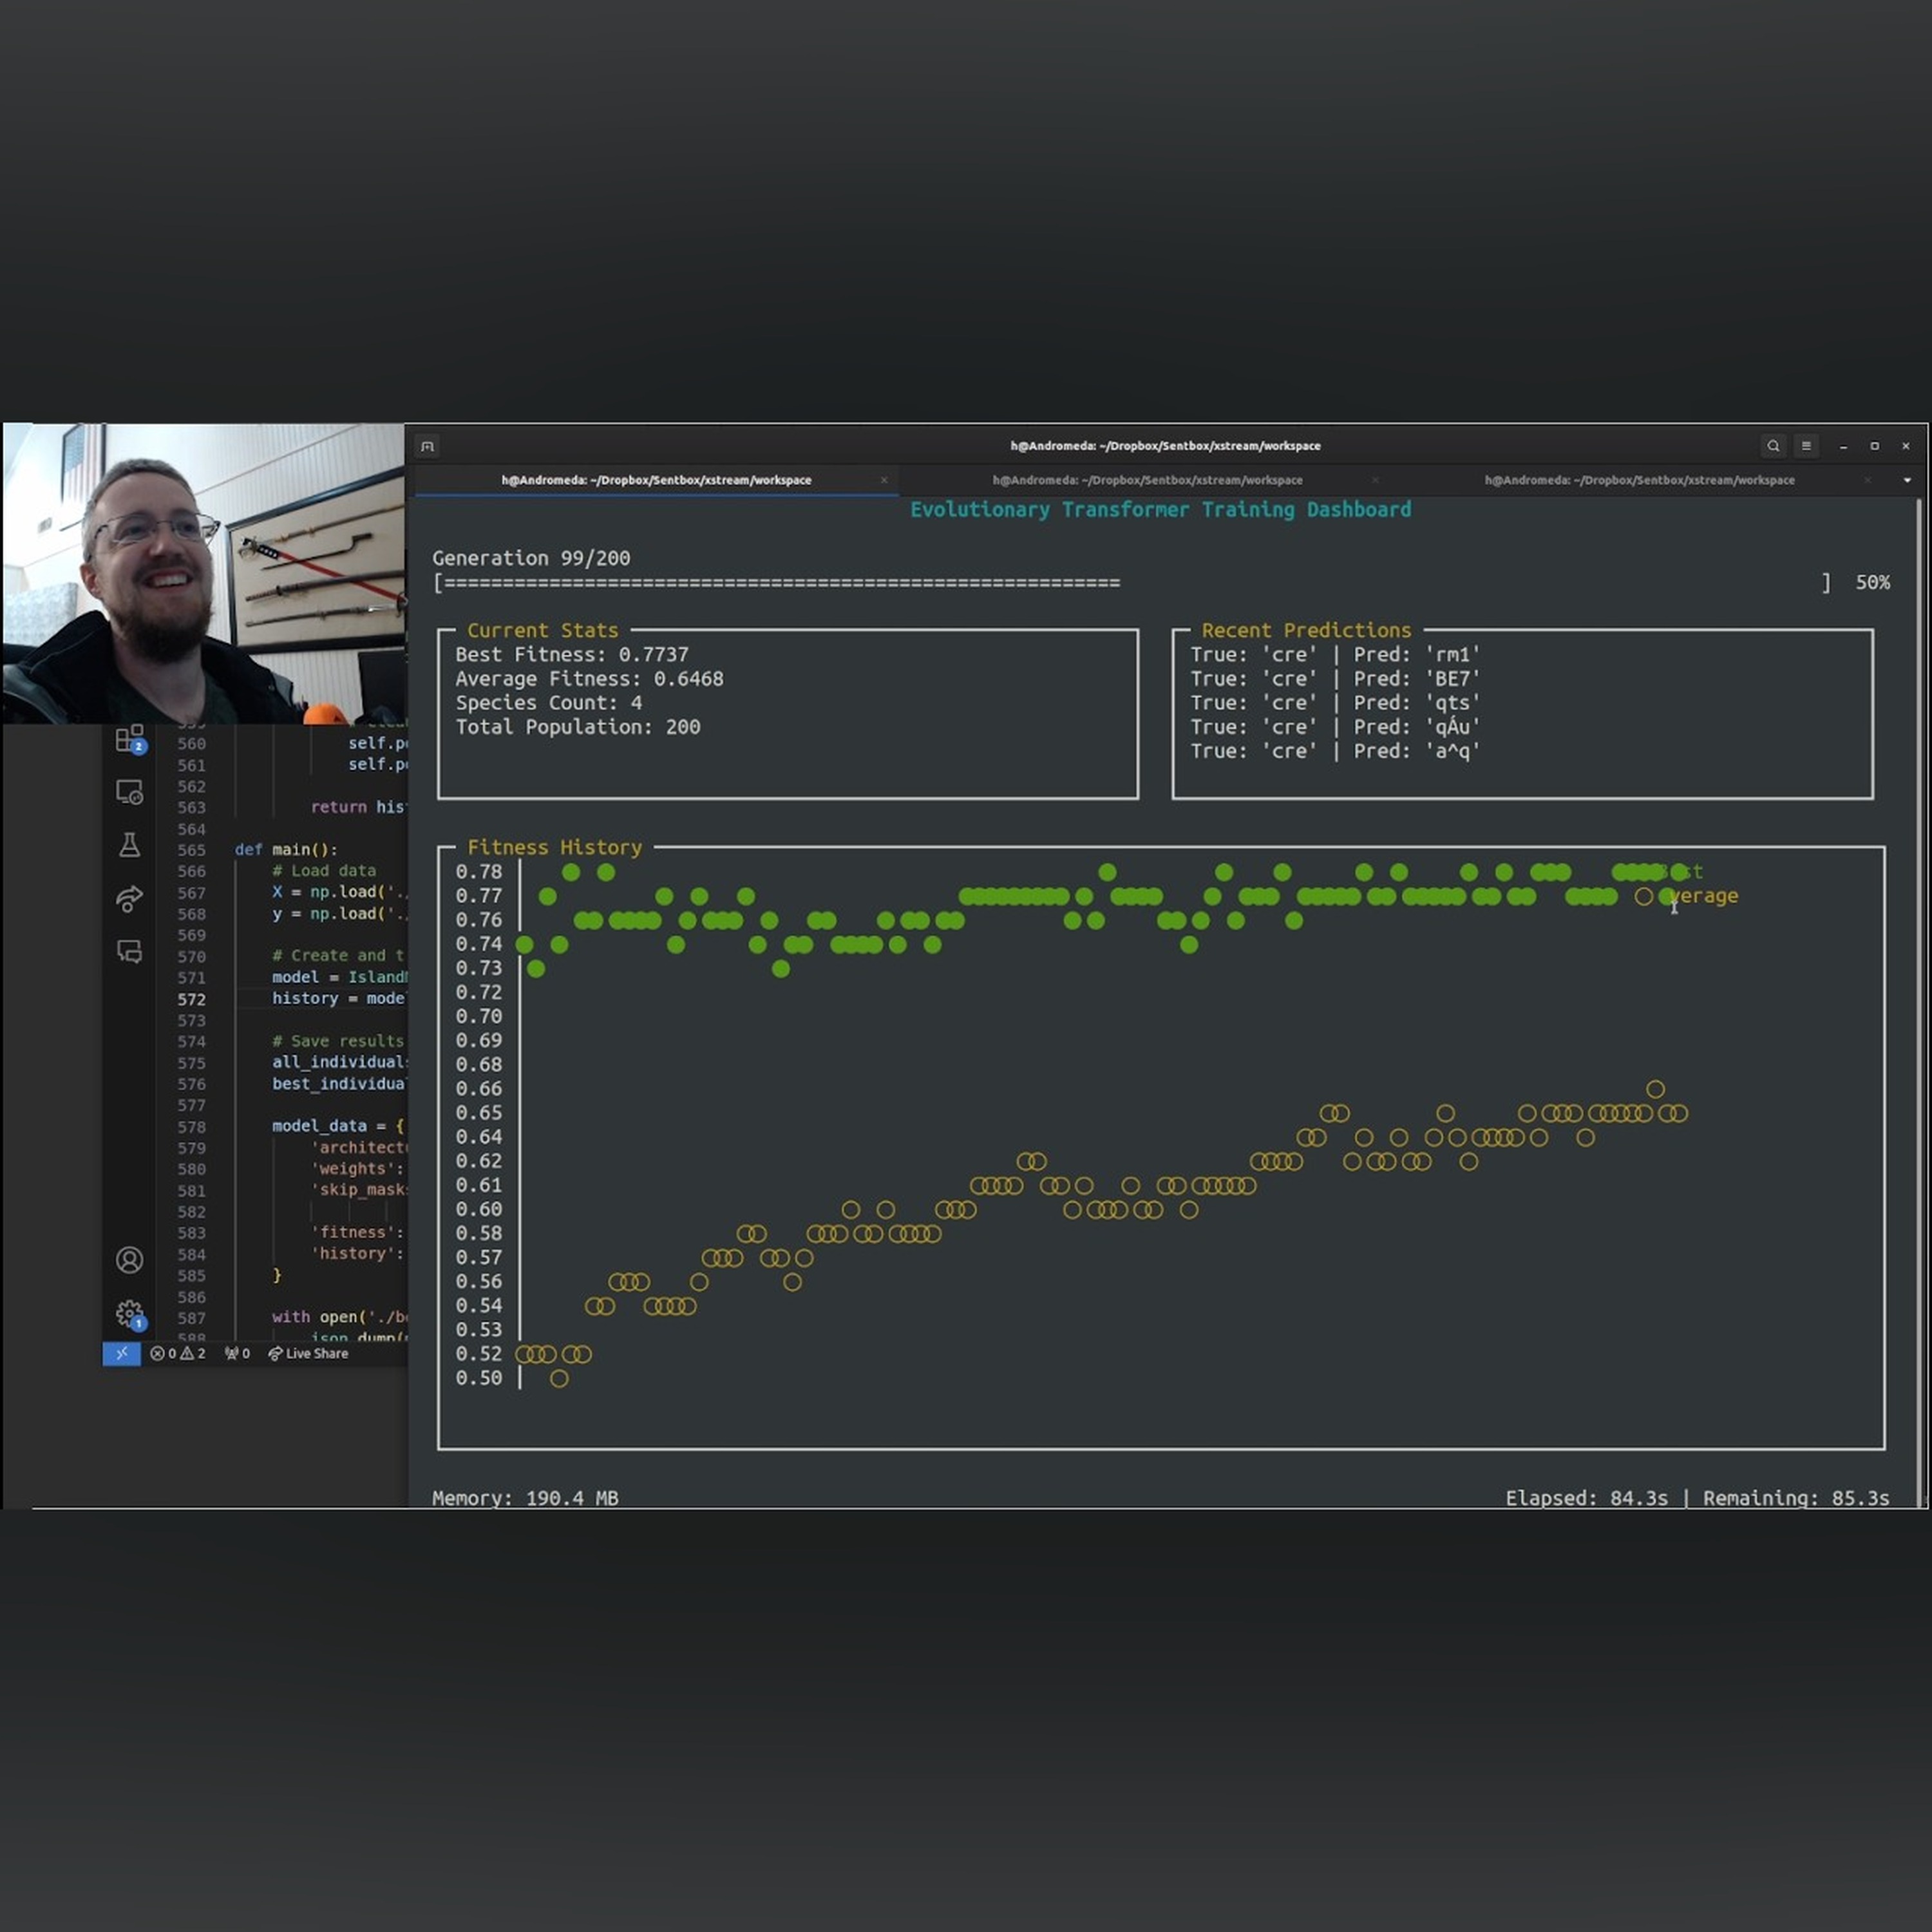Close the first terminal tab
This screenshot has height=1932, width=1932.
click(x=884, y=480)
